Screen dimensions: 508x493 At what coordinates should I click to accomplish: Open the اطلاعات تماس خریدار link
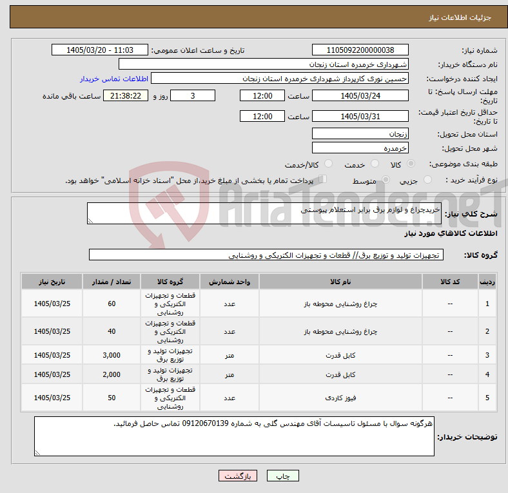tap(114, 79)
